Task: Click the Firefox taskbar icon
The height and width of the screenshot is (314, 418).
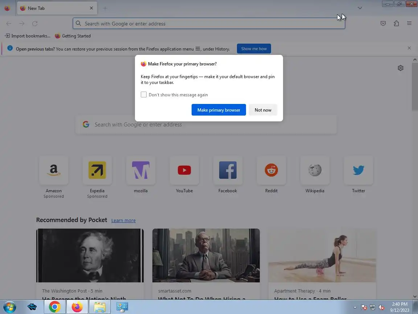Action: coord(77,307)
